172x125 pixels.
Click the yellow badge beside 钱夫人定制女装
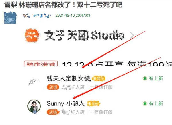[99, 78]
